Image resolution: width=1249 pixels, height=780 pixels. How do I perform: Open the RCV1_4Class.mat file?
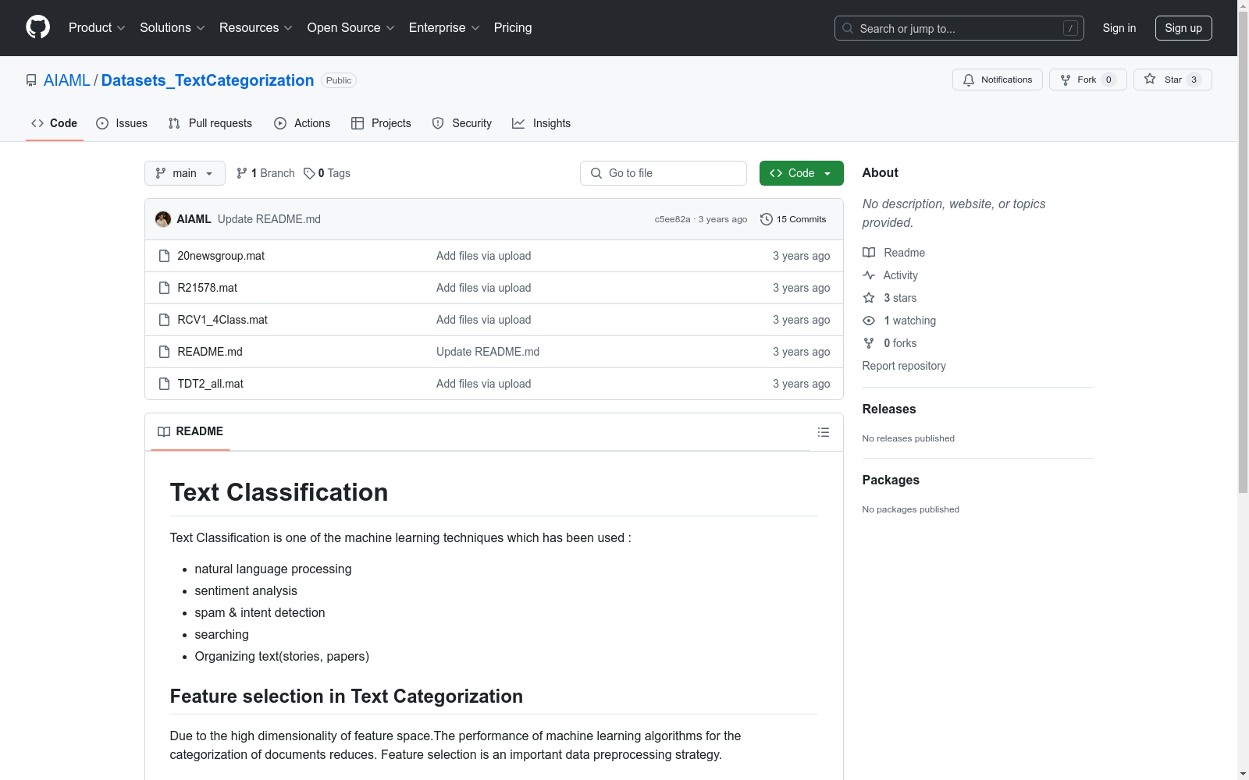(x=222, y=320)
